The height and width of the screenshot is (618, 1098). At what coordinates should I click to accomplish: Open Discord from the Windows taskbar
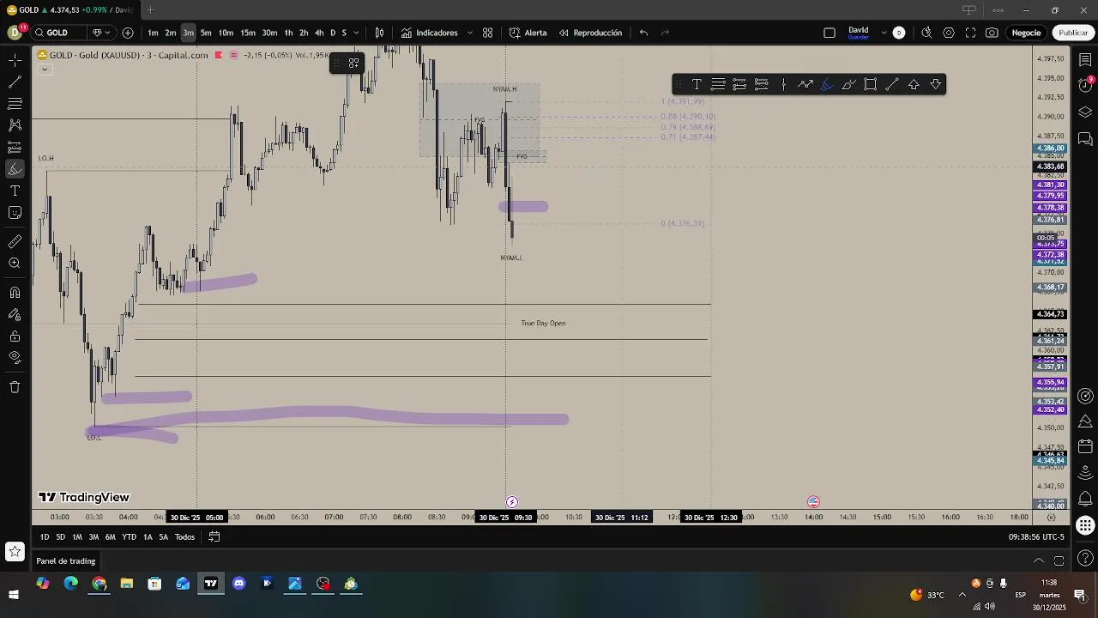[239, 584]
